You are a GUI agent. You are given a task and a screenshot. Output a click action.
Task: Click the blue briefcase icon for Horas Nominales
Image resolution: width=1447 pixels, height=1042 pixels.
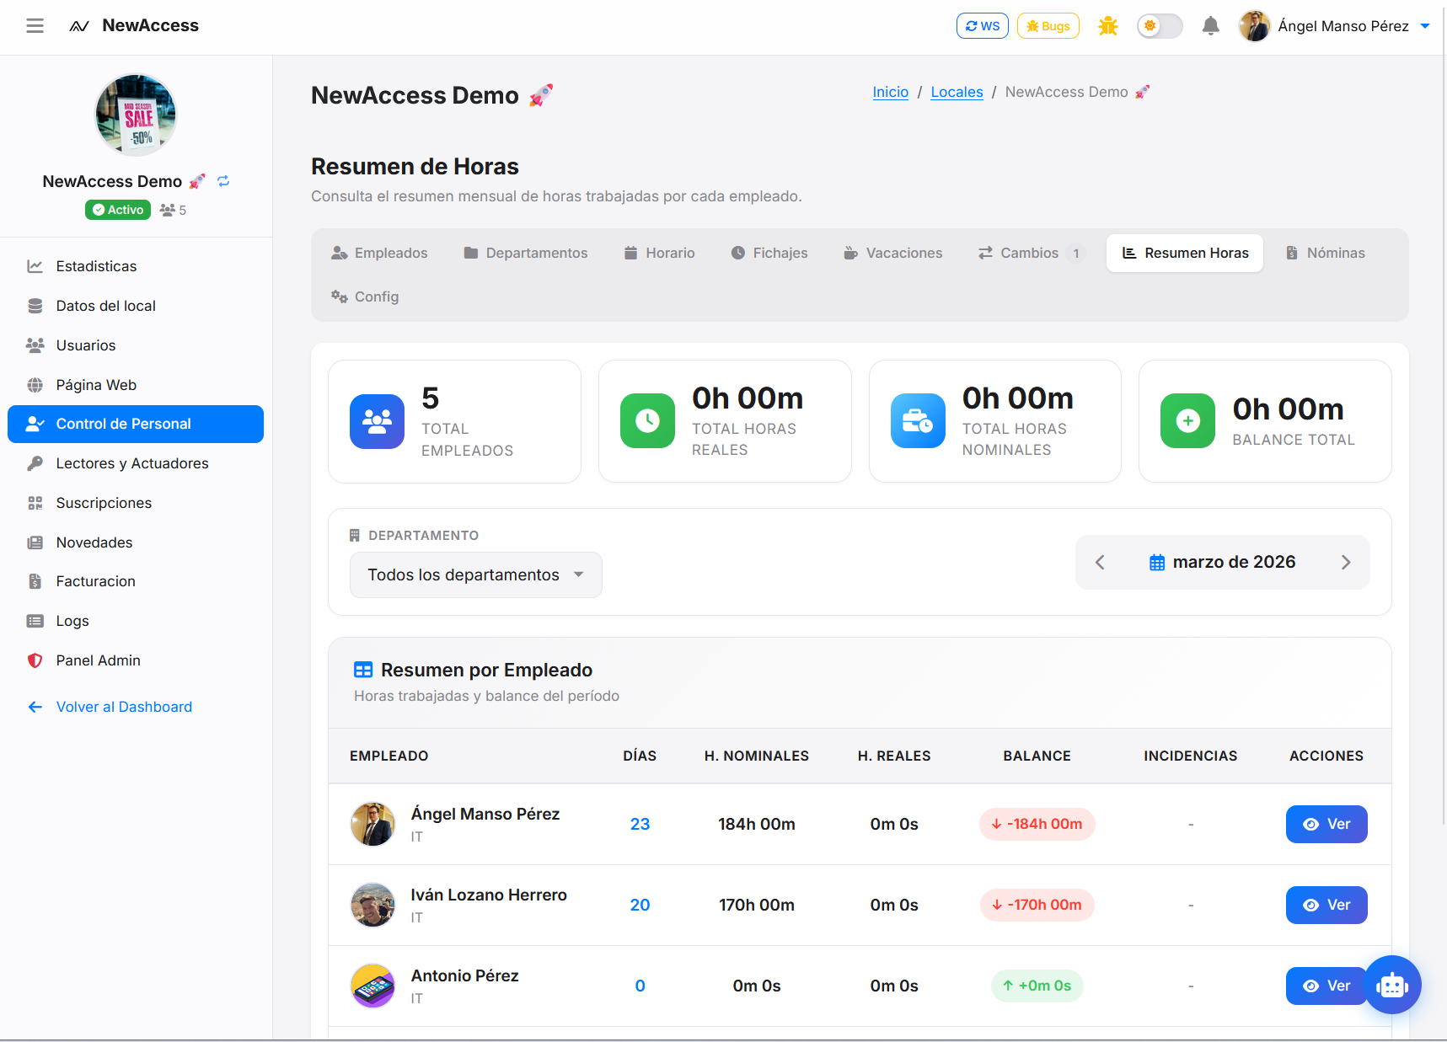918,420
